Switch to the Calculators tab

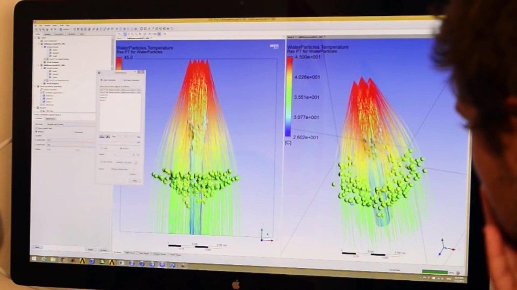pyautogui.click(x=71, y=34)
